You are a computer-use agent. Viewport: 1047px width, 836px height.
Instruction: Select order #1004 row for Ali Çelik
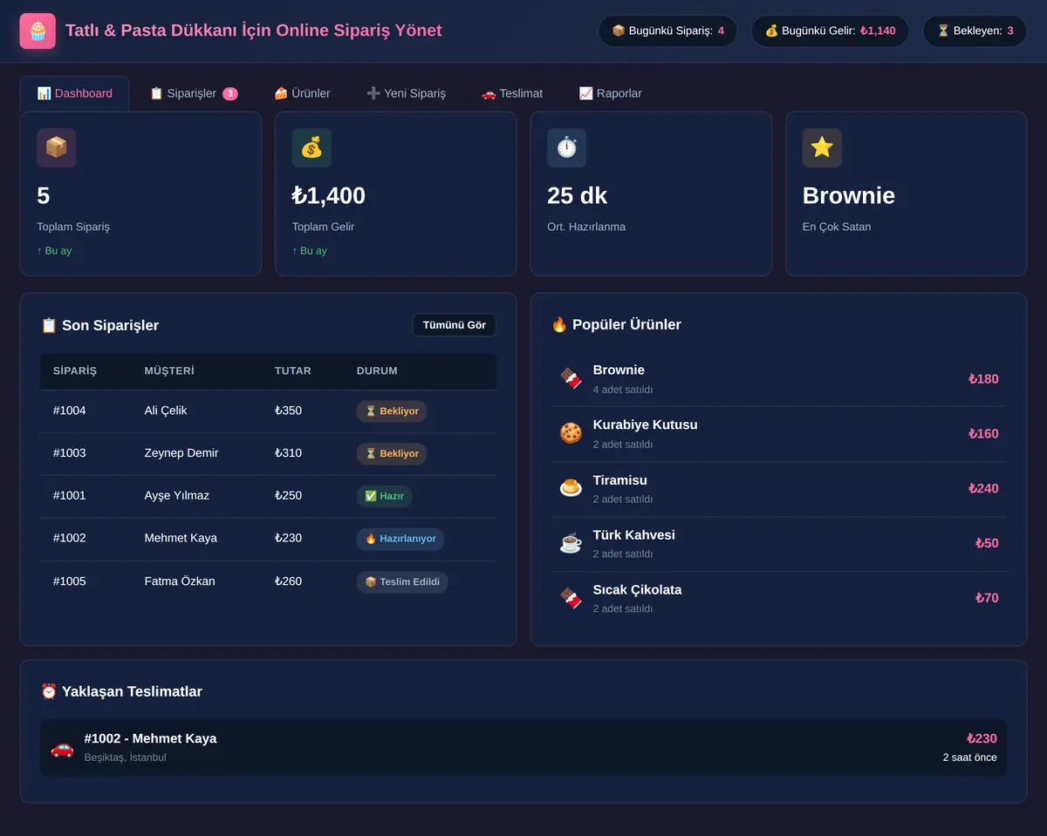[x=268, y=411]
